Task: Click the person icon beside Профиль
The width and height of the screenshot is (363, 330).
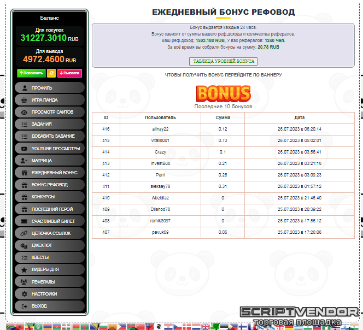Action: point(24,87)
